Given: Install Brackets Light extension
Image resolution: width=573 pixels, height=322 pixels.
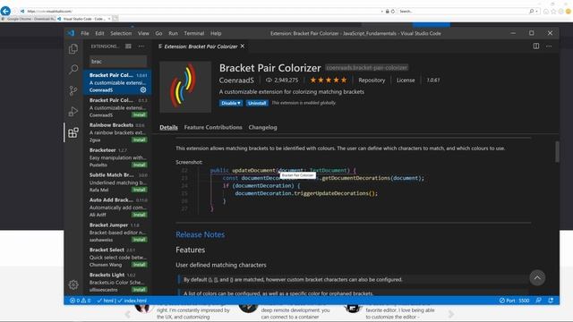Looking at the screenshot, I should [140, 290].
